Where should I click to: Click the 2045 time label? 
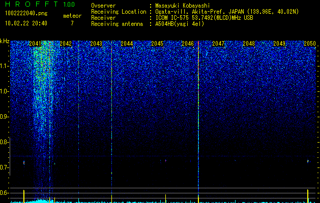(x=157, y=44)
